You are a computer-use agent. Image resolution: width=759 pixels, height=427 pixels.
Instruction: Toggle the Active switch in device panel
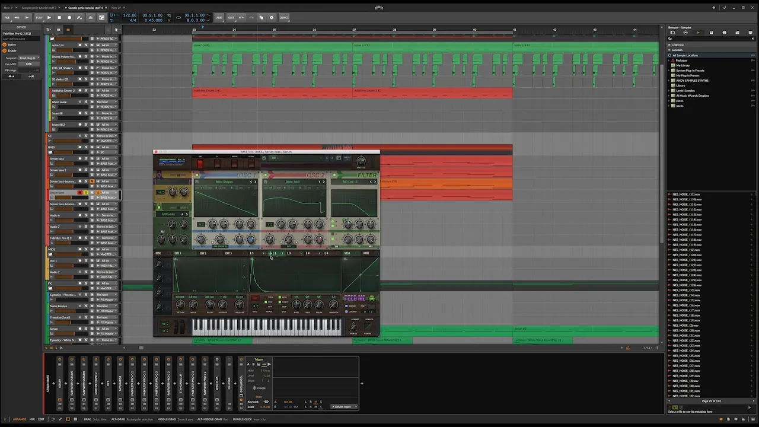[x=4, y=44]
